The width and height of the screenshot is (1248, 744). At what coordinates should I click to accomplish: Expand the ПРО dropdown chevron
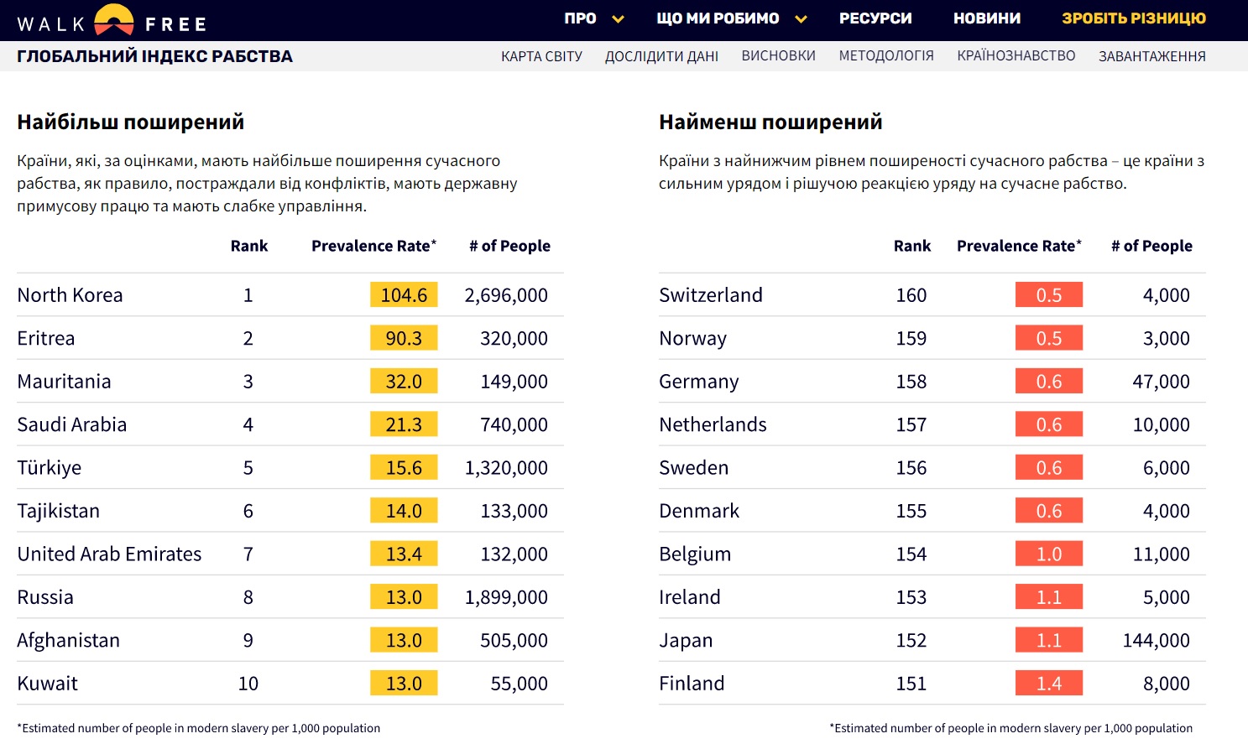(619, 19)
